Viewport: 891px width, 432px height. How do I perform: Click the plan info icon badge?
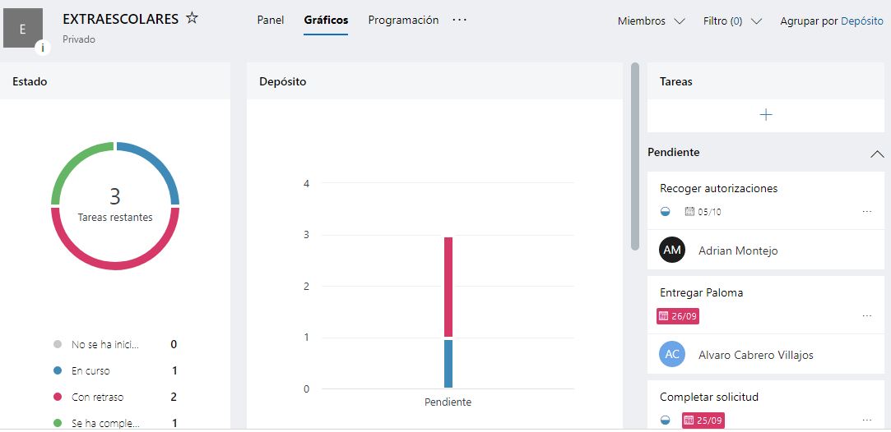click(x=43, y=48)
